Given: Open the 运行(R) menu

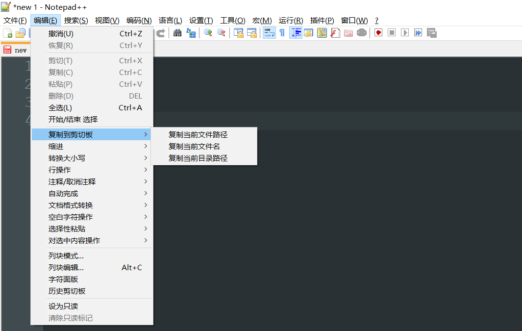Looking at the screenshot, I should pyautogui.click(x=291, y=21).
